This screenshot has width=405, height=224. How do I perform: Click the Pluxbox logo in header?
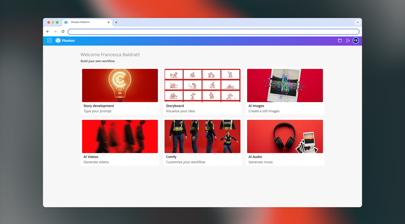click(x=65, y=40)
